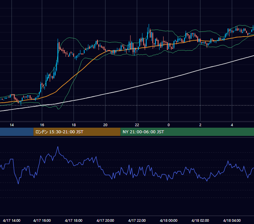This screenshot has height=224, width=254.
Task: Click the 4/18 00:00 date label
Action: tap(168, 220)
